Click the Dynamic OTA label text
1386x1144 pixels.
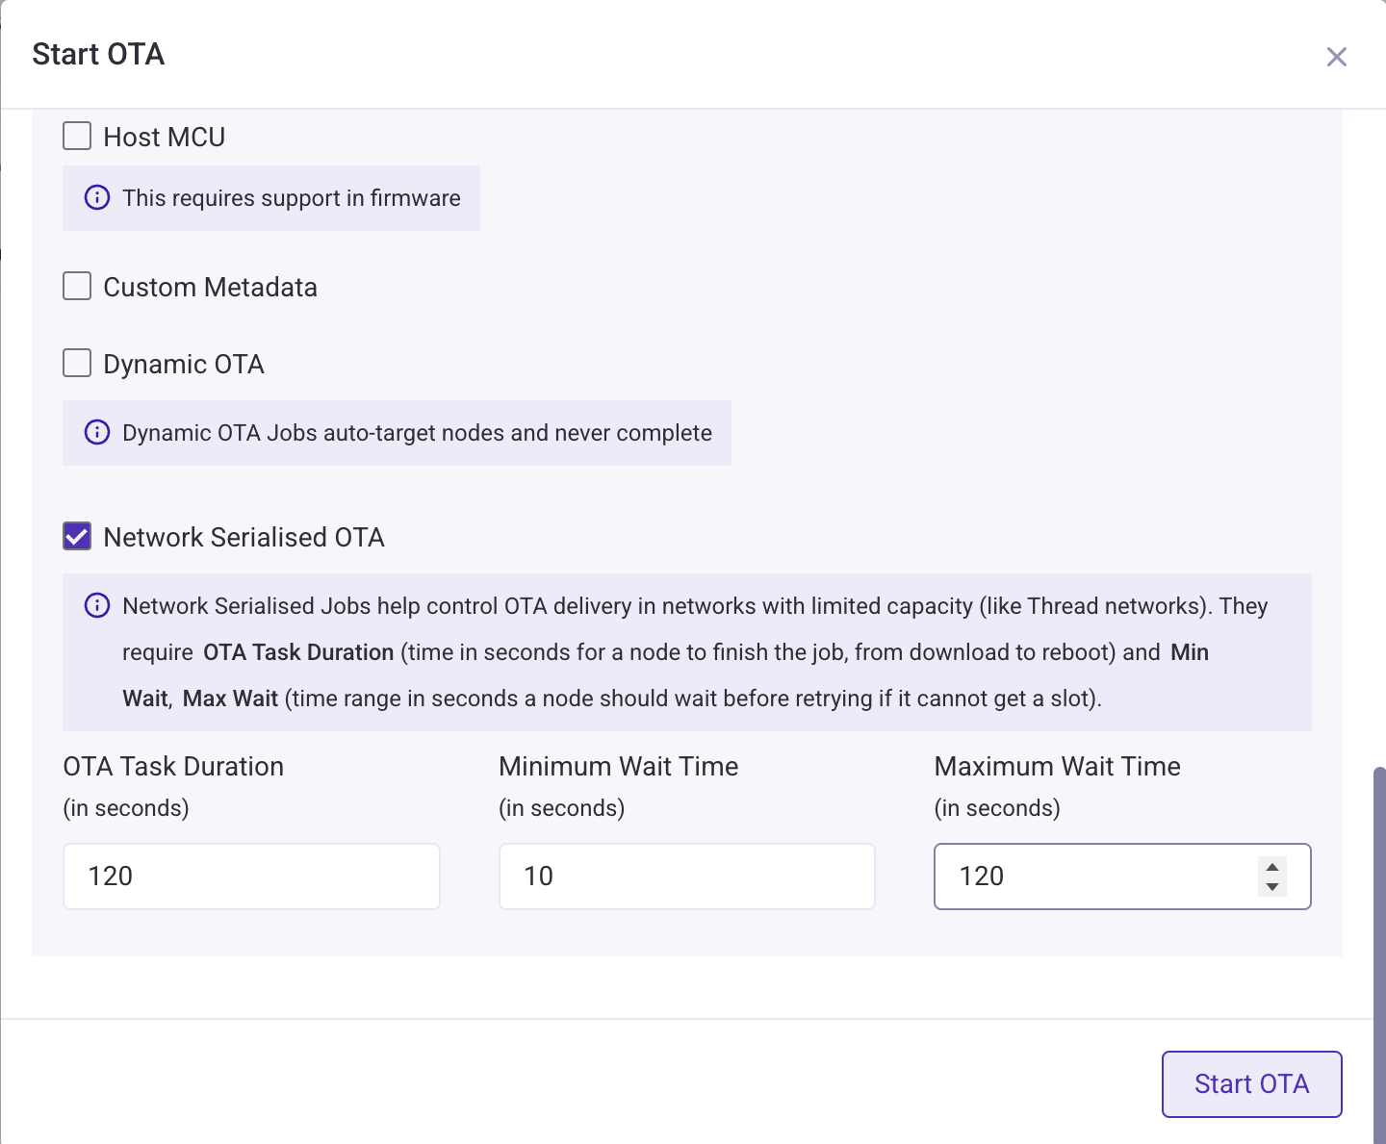(184, 364)
